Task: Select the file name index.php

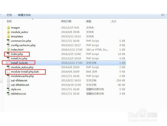Action: coord(17,54)
